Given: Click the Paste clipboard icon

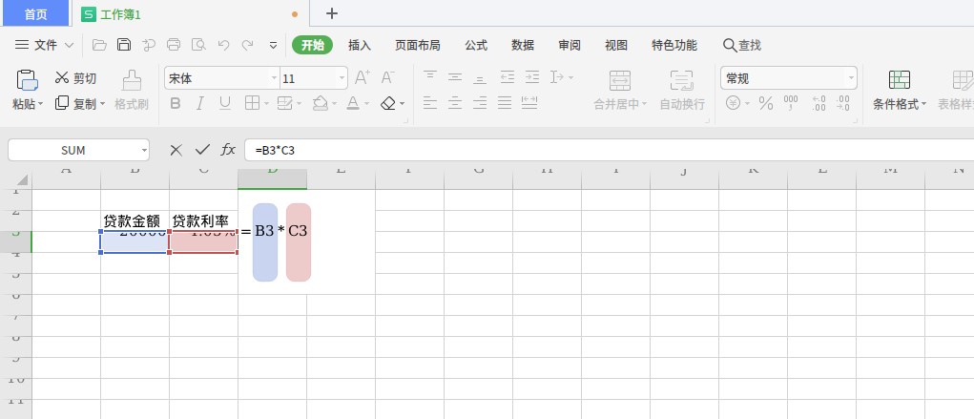Looking at the screenshot, I should pos(28,80).
